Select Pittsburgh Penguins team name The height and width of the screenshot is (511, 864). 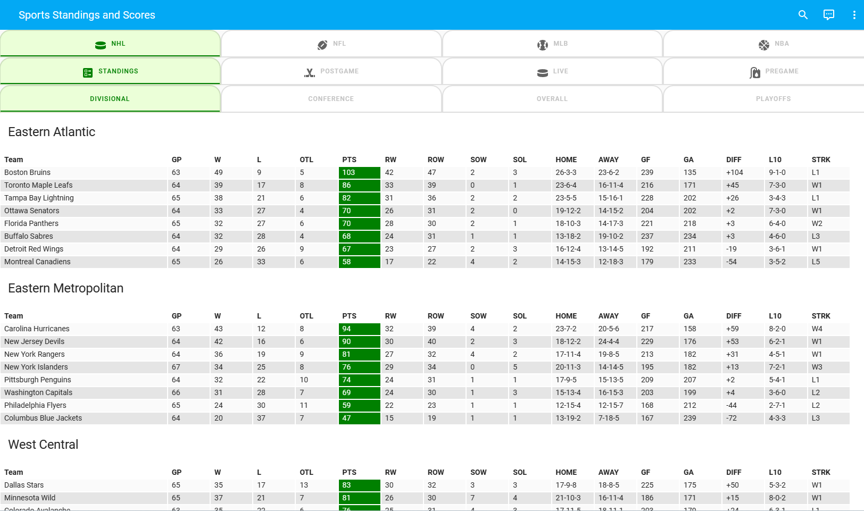click(38, 380)
